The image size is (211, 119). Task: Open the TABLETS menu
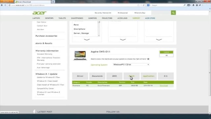point(62,18)
